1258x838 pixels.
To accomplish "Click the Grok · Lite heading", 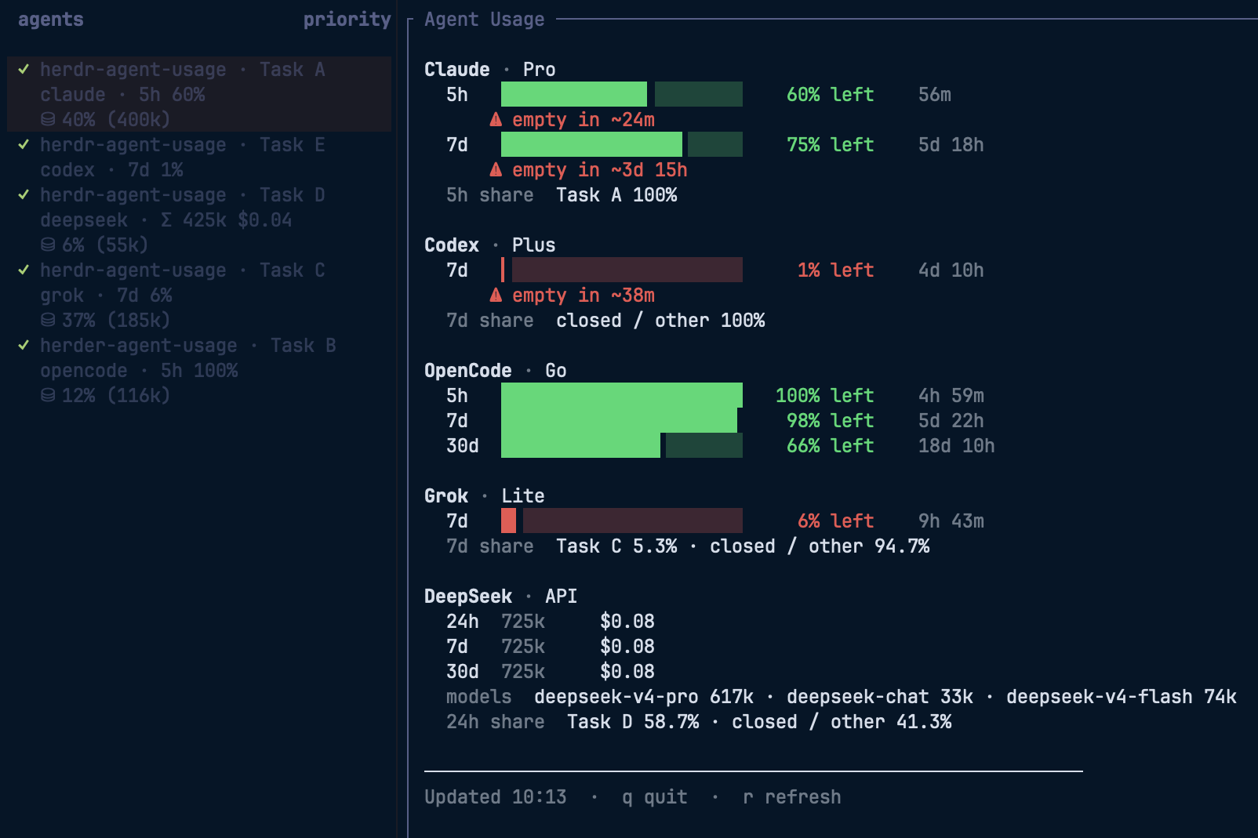I will pos(485,496).
